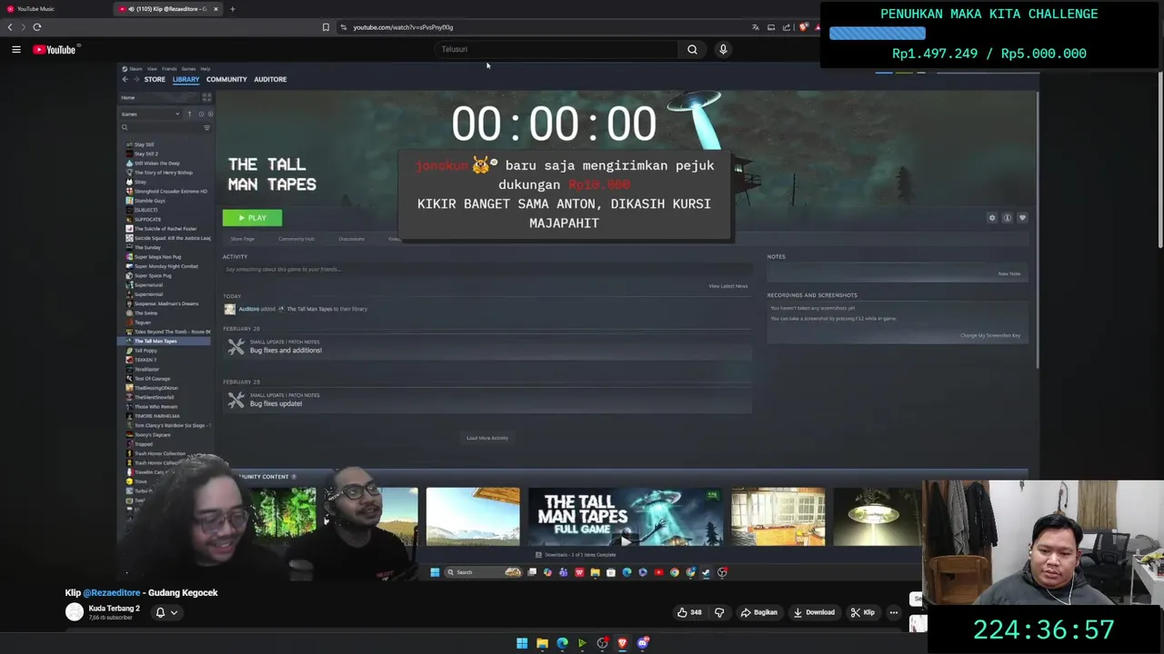Go to the YouTube home logo
Image resolution: width=1164 pixels, height=654 pixels.
[x=56, y=50]
